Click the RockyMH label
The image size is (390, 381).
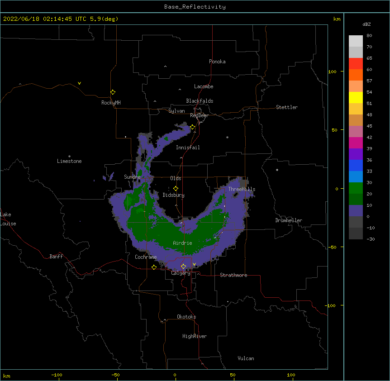(x=111, y=103)
